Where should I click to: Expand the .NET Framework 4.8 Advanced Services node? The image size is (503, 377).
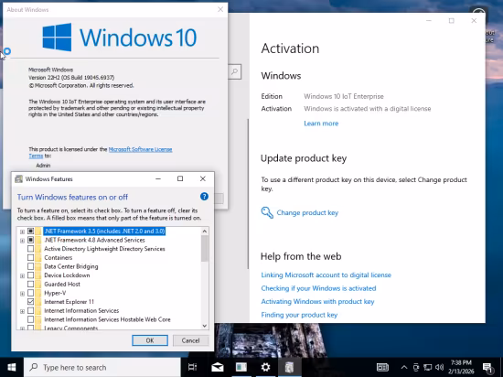click(x=22, y=241)
